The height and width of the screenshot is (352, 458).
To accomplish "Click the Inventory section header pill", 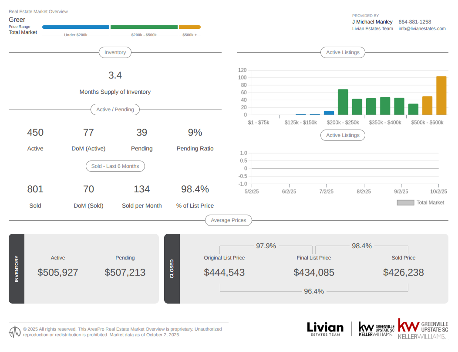I will coord(115,52).
